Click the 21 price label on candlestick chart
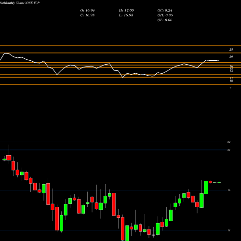Viewport: 241px width, 241px height. (229, 150)
